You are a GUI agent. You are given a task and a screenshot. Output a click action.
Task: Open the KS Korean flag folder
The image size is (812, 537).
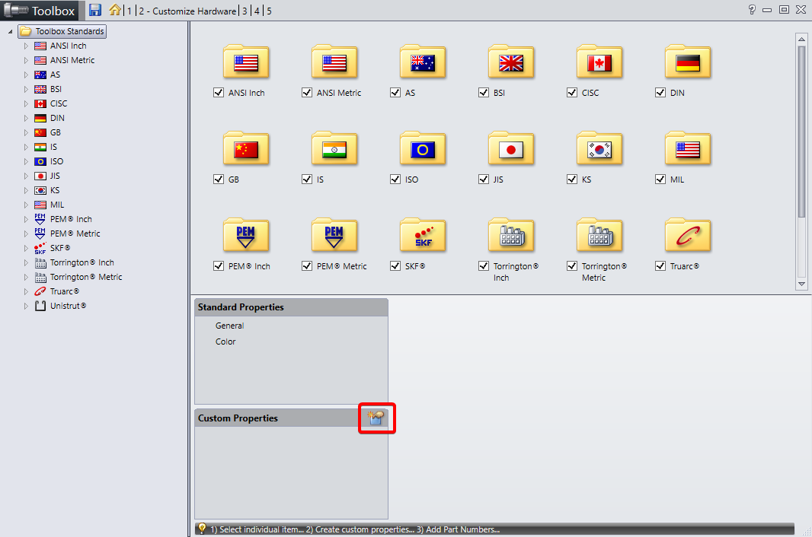point(599,148)
